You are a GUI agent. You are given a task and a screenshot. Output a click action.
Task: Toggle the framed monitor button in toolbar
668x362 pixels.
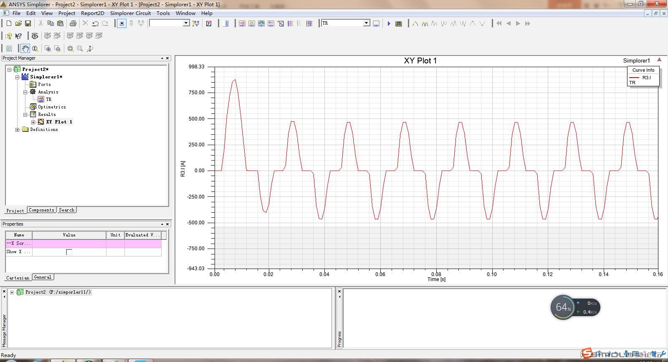pos(121,23)
